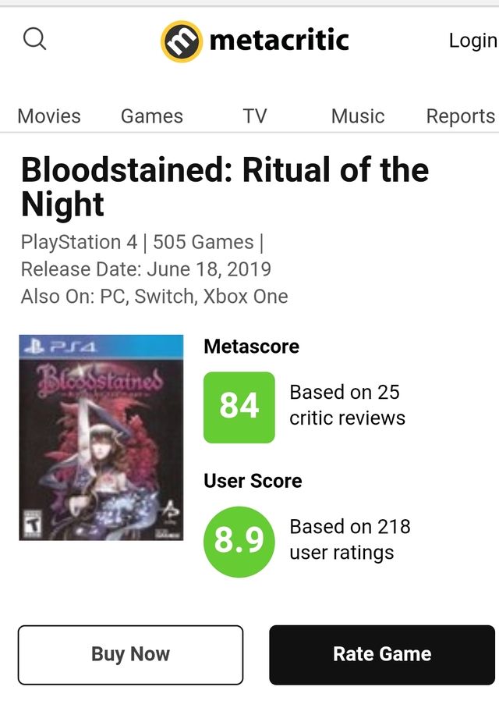Viewport: 499px width, 708px height.
Task: Open the Login page
Action: point(472,41)
